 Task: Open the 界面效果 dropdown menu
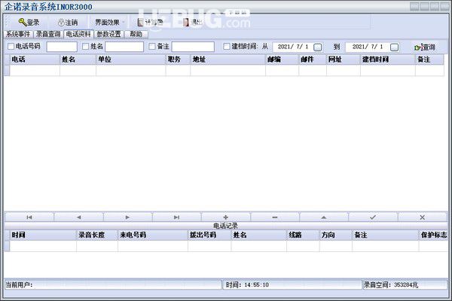[x=110, y=22]
